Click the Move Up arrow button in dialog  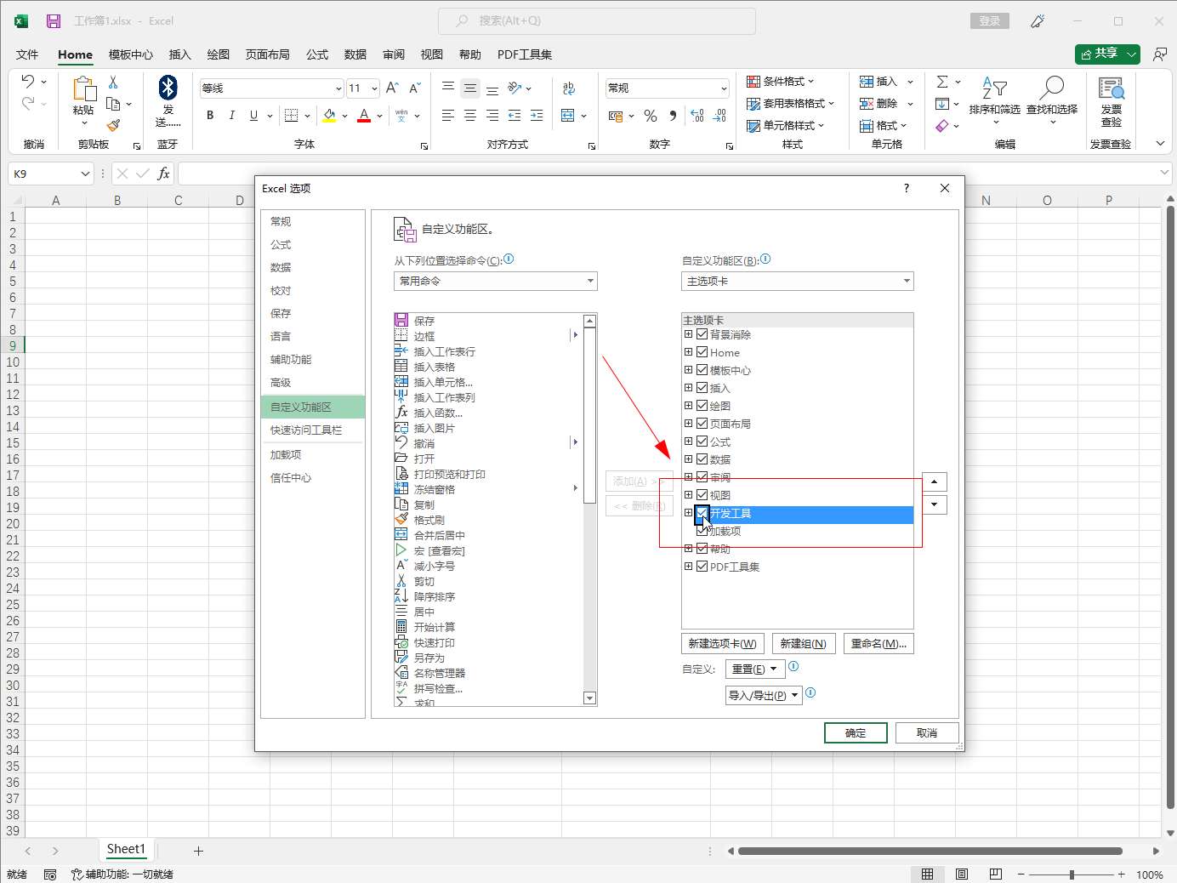(935, 482)
